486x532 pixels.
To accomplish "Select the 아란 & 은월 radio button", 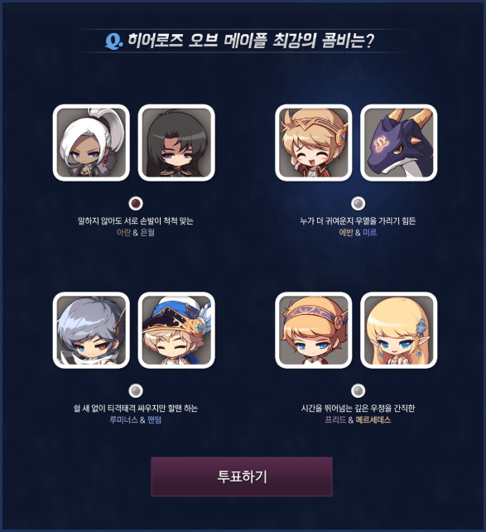I will (x=136, y=203).
